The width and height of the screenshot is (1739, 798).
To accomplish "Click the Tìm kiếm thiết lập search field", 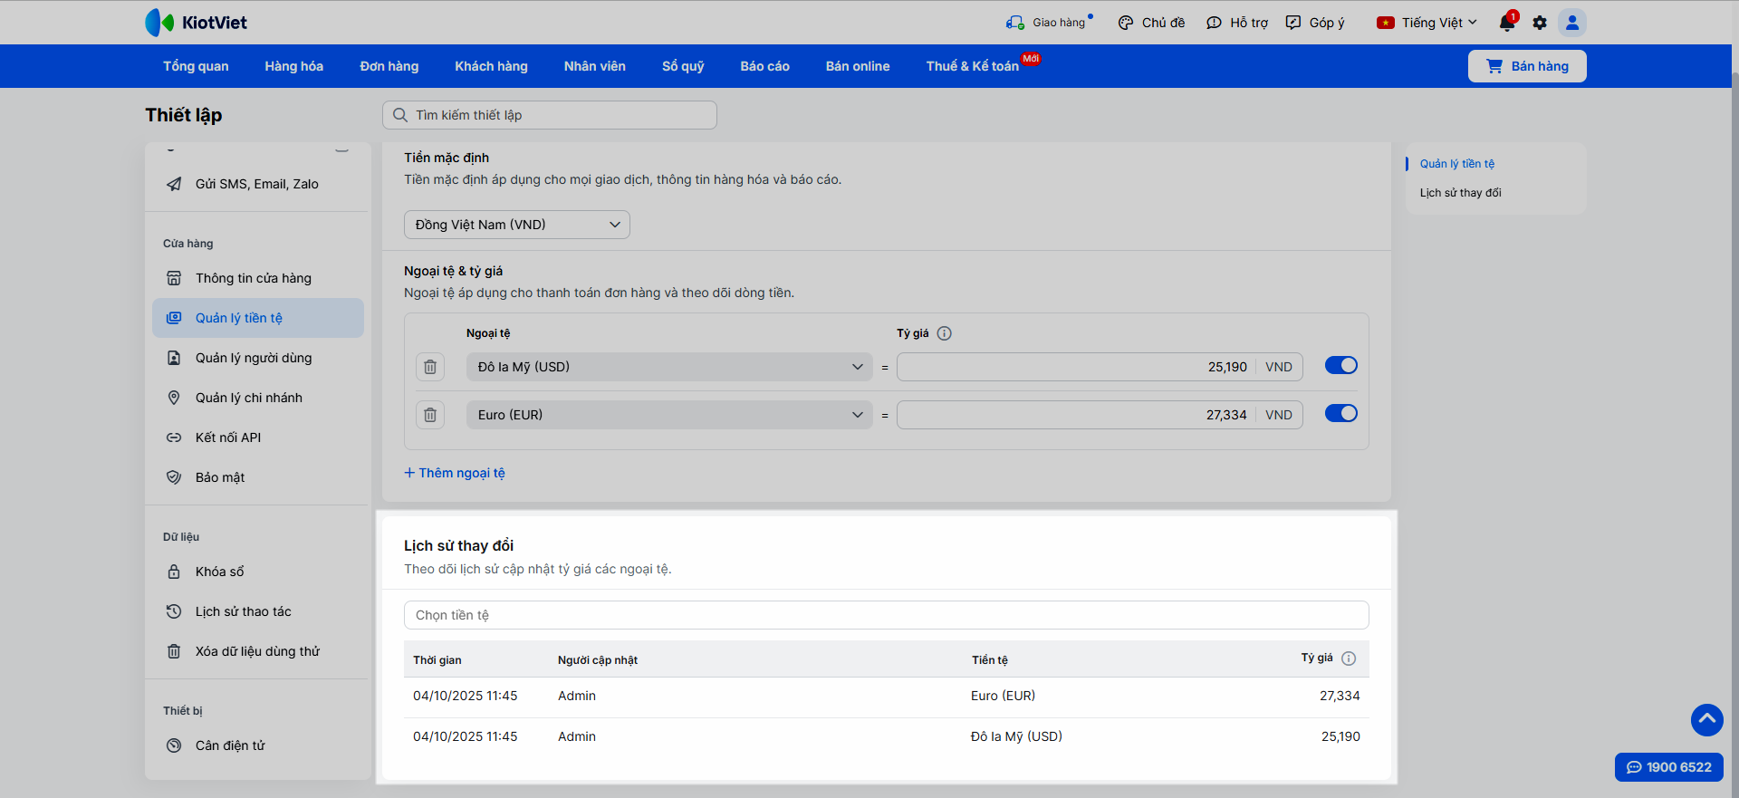I will (550, 115).
